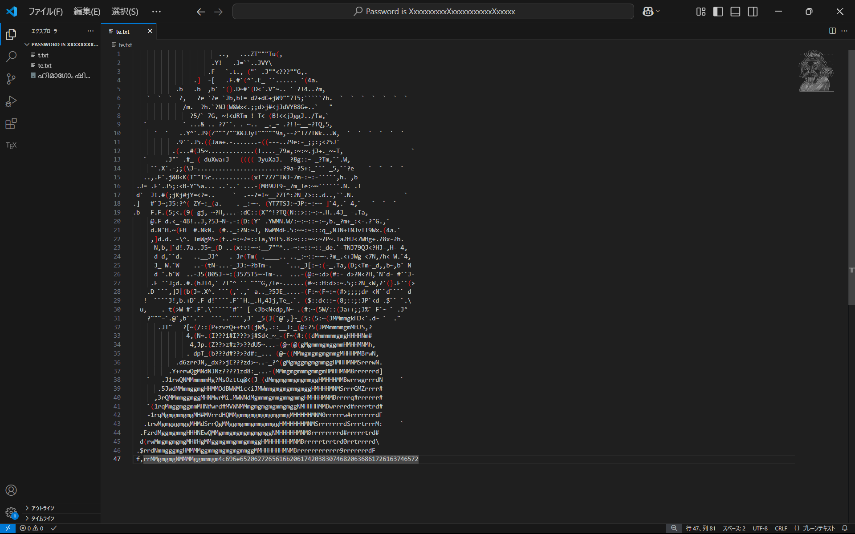Open the Customize Layout icon
Screen dimensions: 855x534
click(701, 12)
